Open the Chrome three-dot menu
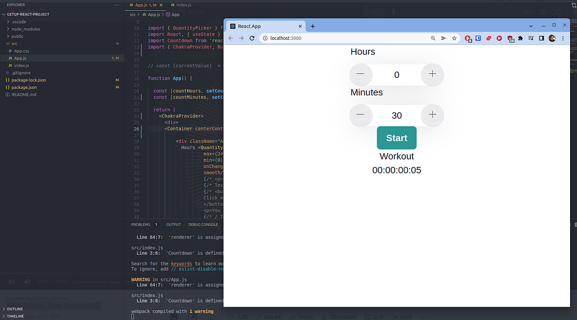 click(x=563, y=38)
